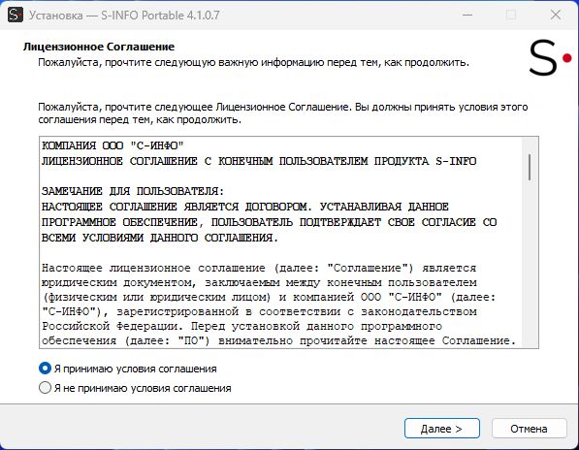
Task: Close the installer window with the X
Action: (x=556, y=16)
